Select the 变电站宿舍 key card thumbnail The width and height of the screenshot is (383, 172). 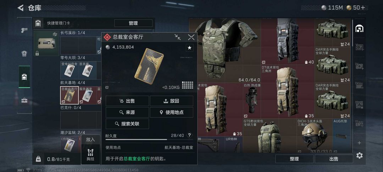(70, 70)
